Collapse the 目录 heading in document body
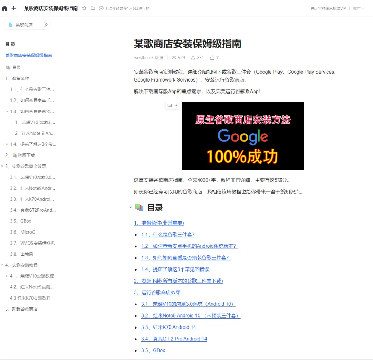 pos(130,207)
